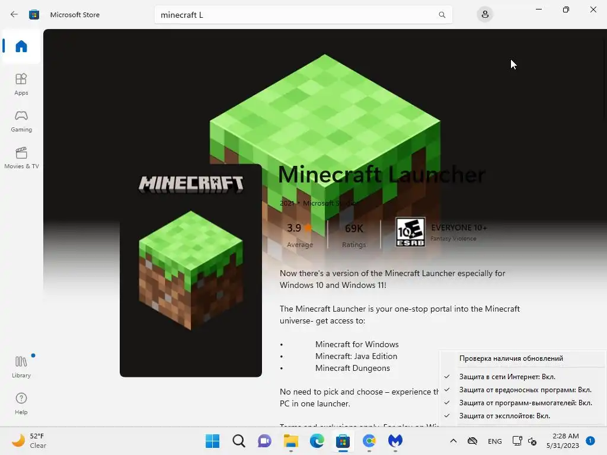Open the Apps section
The width and height of the screenshot is (607, 455).
pos(21,84)
